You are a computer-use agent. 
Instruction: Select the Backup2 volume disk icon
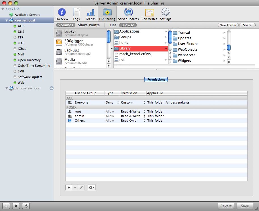pos(59,52)
